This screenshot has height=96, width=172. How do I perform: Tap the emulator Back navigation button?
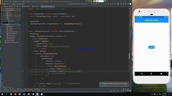click(x=142, y=74)
